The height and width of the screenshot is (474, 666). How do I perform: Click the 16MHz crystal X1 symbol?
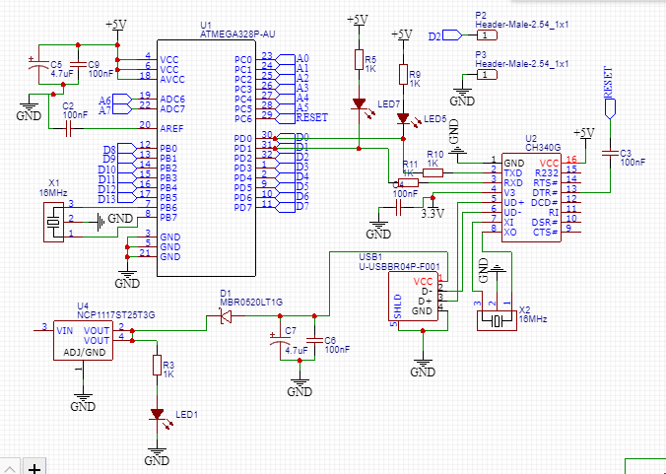pyautogui.click(x=53, y=222)
